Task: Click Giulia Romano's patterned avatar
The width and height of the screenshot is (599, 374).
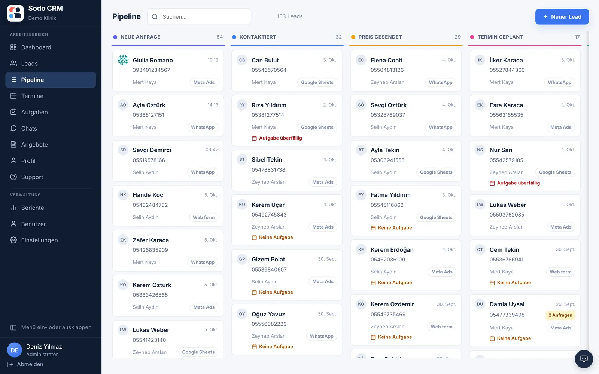Action: 123,60
